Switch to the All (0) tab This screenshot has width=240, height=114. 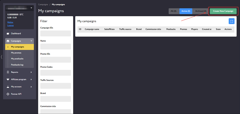point(174,11)
